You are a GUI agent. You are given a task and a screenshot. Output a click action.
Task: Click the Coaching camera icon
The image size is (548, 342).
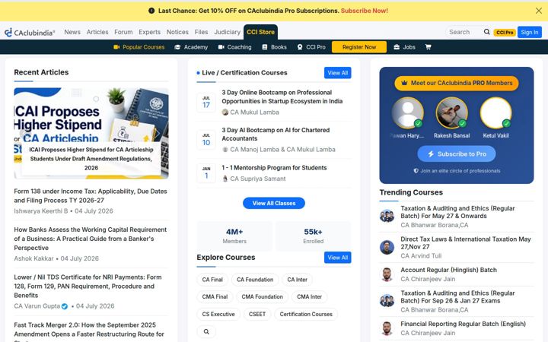tap(221, 47)
